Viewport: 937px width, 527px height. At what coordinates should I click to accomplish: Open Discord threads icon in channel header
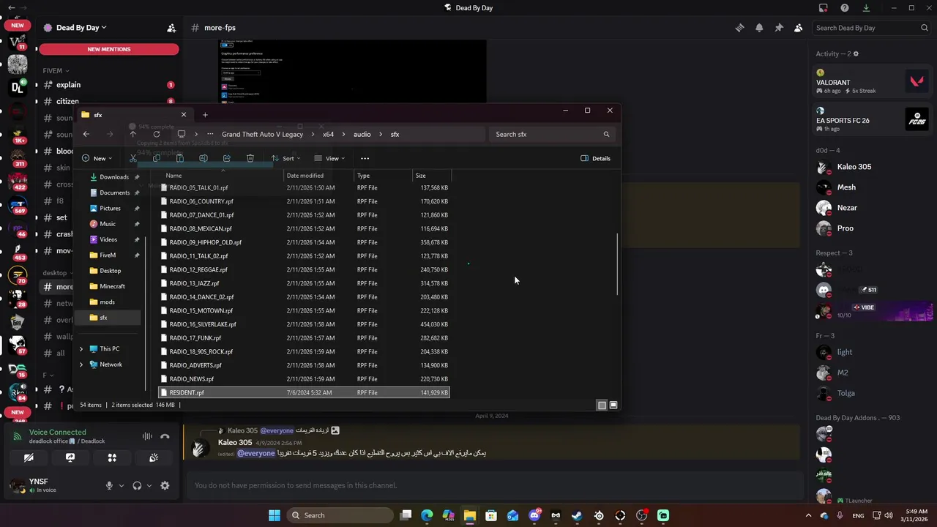pyautogui.click(x=740, y=28)
